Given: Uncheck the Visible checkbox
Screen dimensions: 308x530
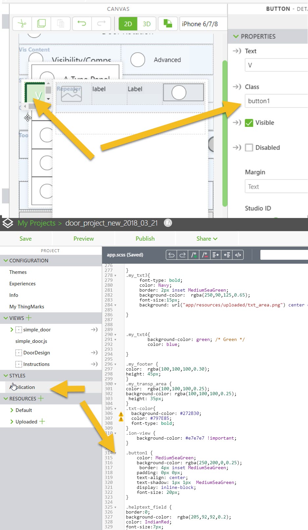Looking at the screenshot, I should 249,123.
